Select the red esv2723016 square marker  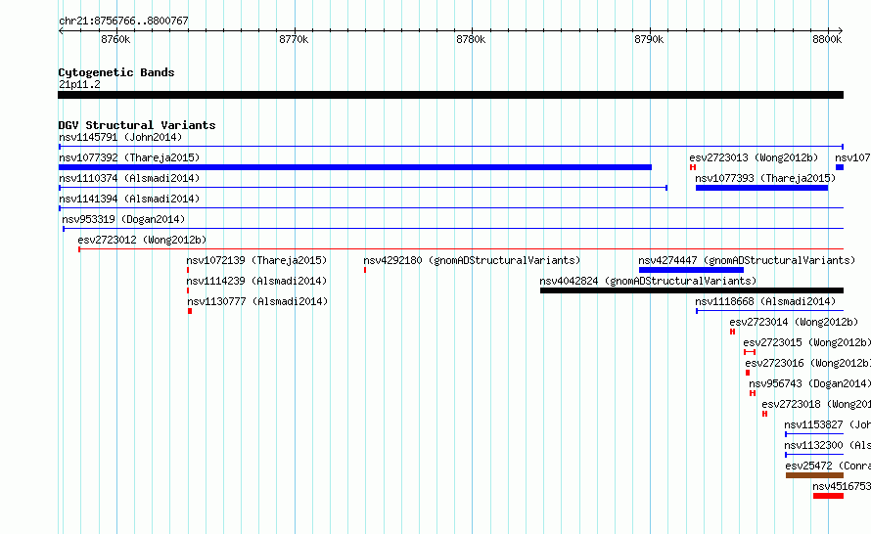[x=748, y=373]
